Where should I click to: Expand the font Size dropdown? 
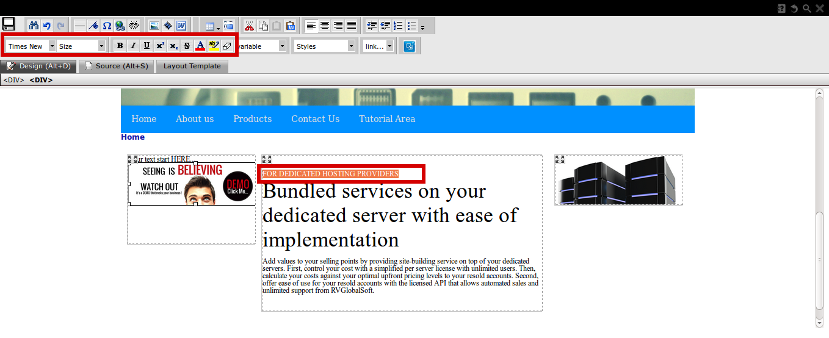tap(82, 46)
